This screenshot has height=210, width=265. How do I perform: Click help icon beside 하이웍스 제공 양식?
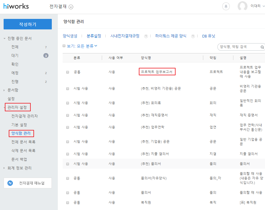(x=193, y=36)
